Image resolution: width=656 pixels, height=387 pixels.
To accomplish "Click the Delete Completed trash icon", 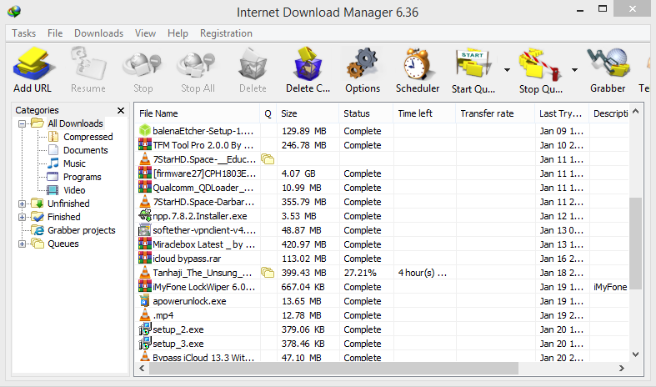I will coord(308,64).
